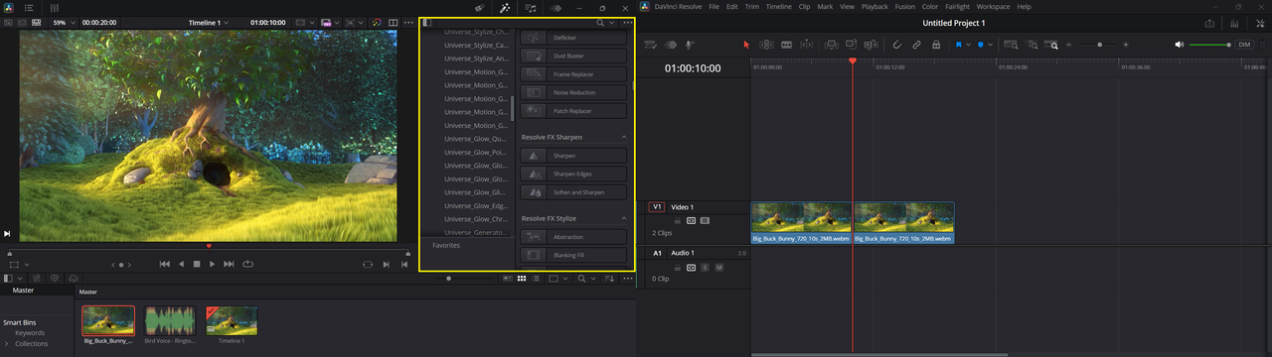Open the File menu
This screenshot has width=1272, height=357.
click(x=715, y=7)
